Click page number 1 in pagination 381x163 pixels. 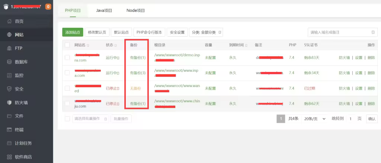pos(281,119)
